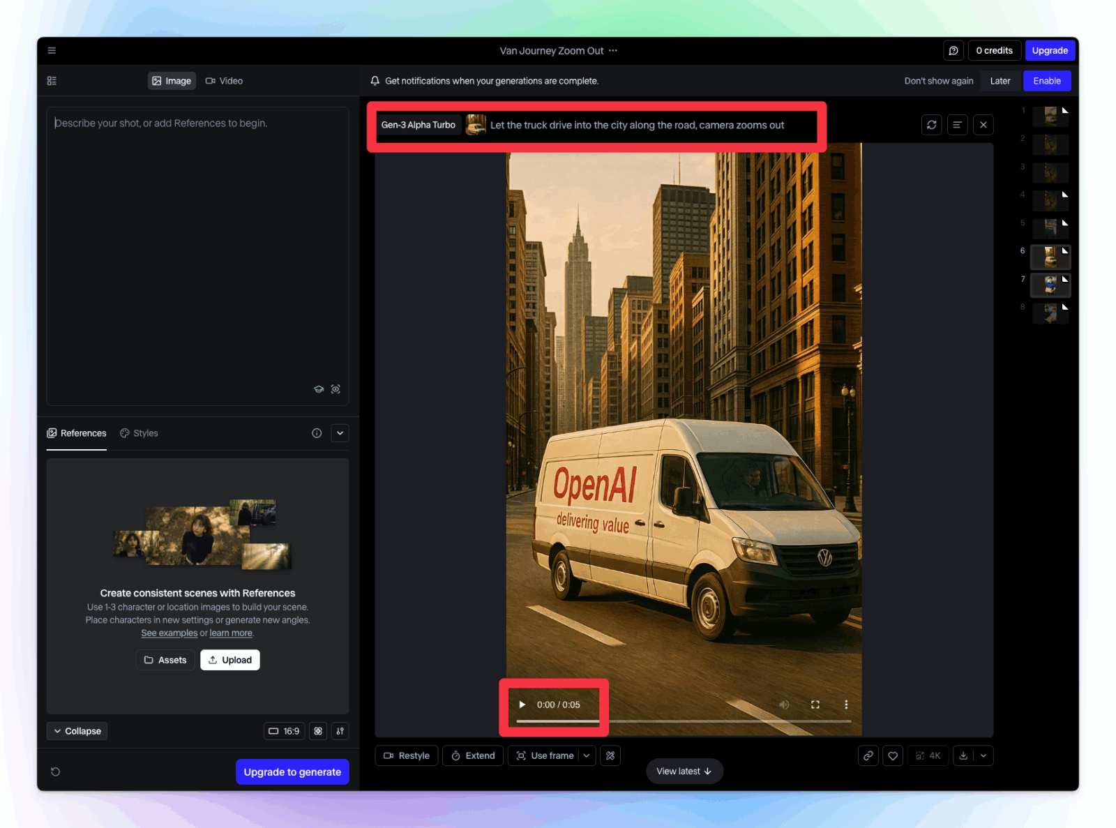This screenshot has width=1116, height=828.
Task: Open the learn more link
Action: pos(231,633)
